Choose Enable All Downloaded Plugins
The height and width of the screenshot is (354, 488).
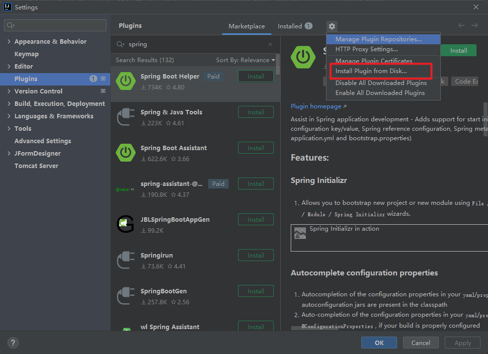(383, 93)
